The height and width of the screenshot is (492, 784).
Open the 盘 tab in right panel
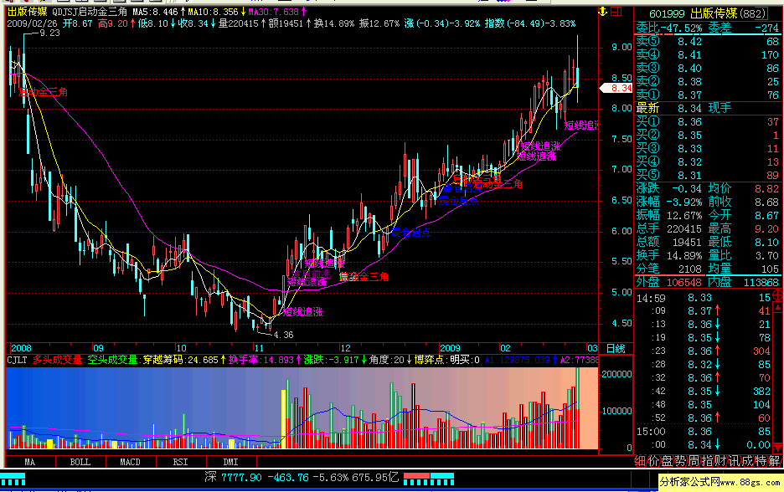(667, 461)
